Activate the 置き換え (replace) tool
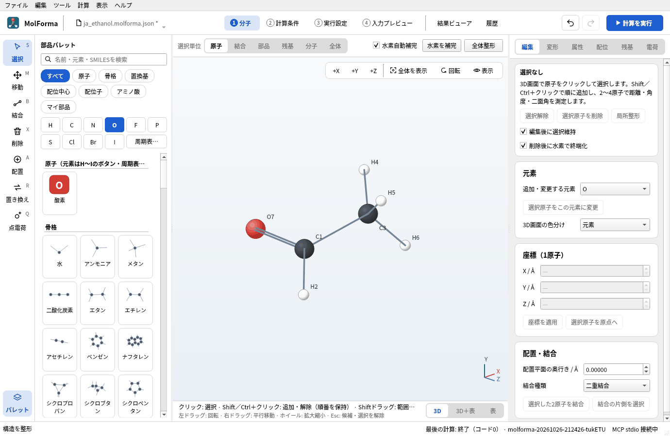Screen dimensions: 670x436 tap(17, 193)
